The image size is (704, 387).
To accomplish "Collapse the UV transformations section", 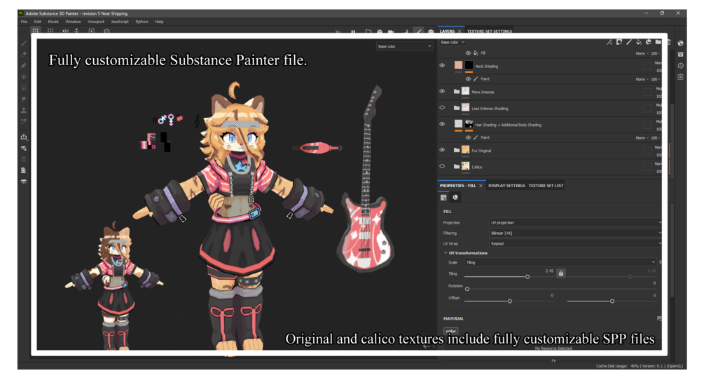I will coord(446,253).
